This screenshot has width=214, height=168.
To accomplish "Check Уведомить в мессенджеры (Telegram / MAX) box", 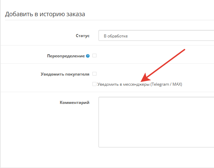I will tap(94, 84).
